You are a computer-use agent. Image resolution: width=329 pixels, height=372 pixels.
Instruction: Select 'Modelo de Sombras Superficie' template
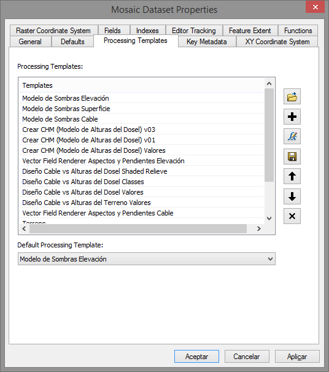coord(142,109)
